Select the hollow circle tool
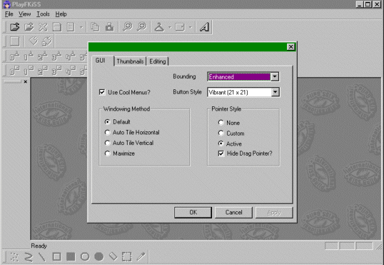This screenshot has height=265, width=384. pos(84,256)
